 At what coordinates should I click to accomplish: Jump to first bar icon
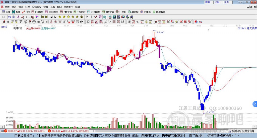(x=42, y=17)
